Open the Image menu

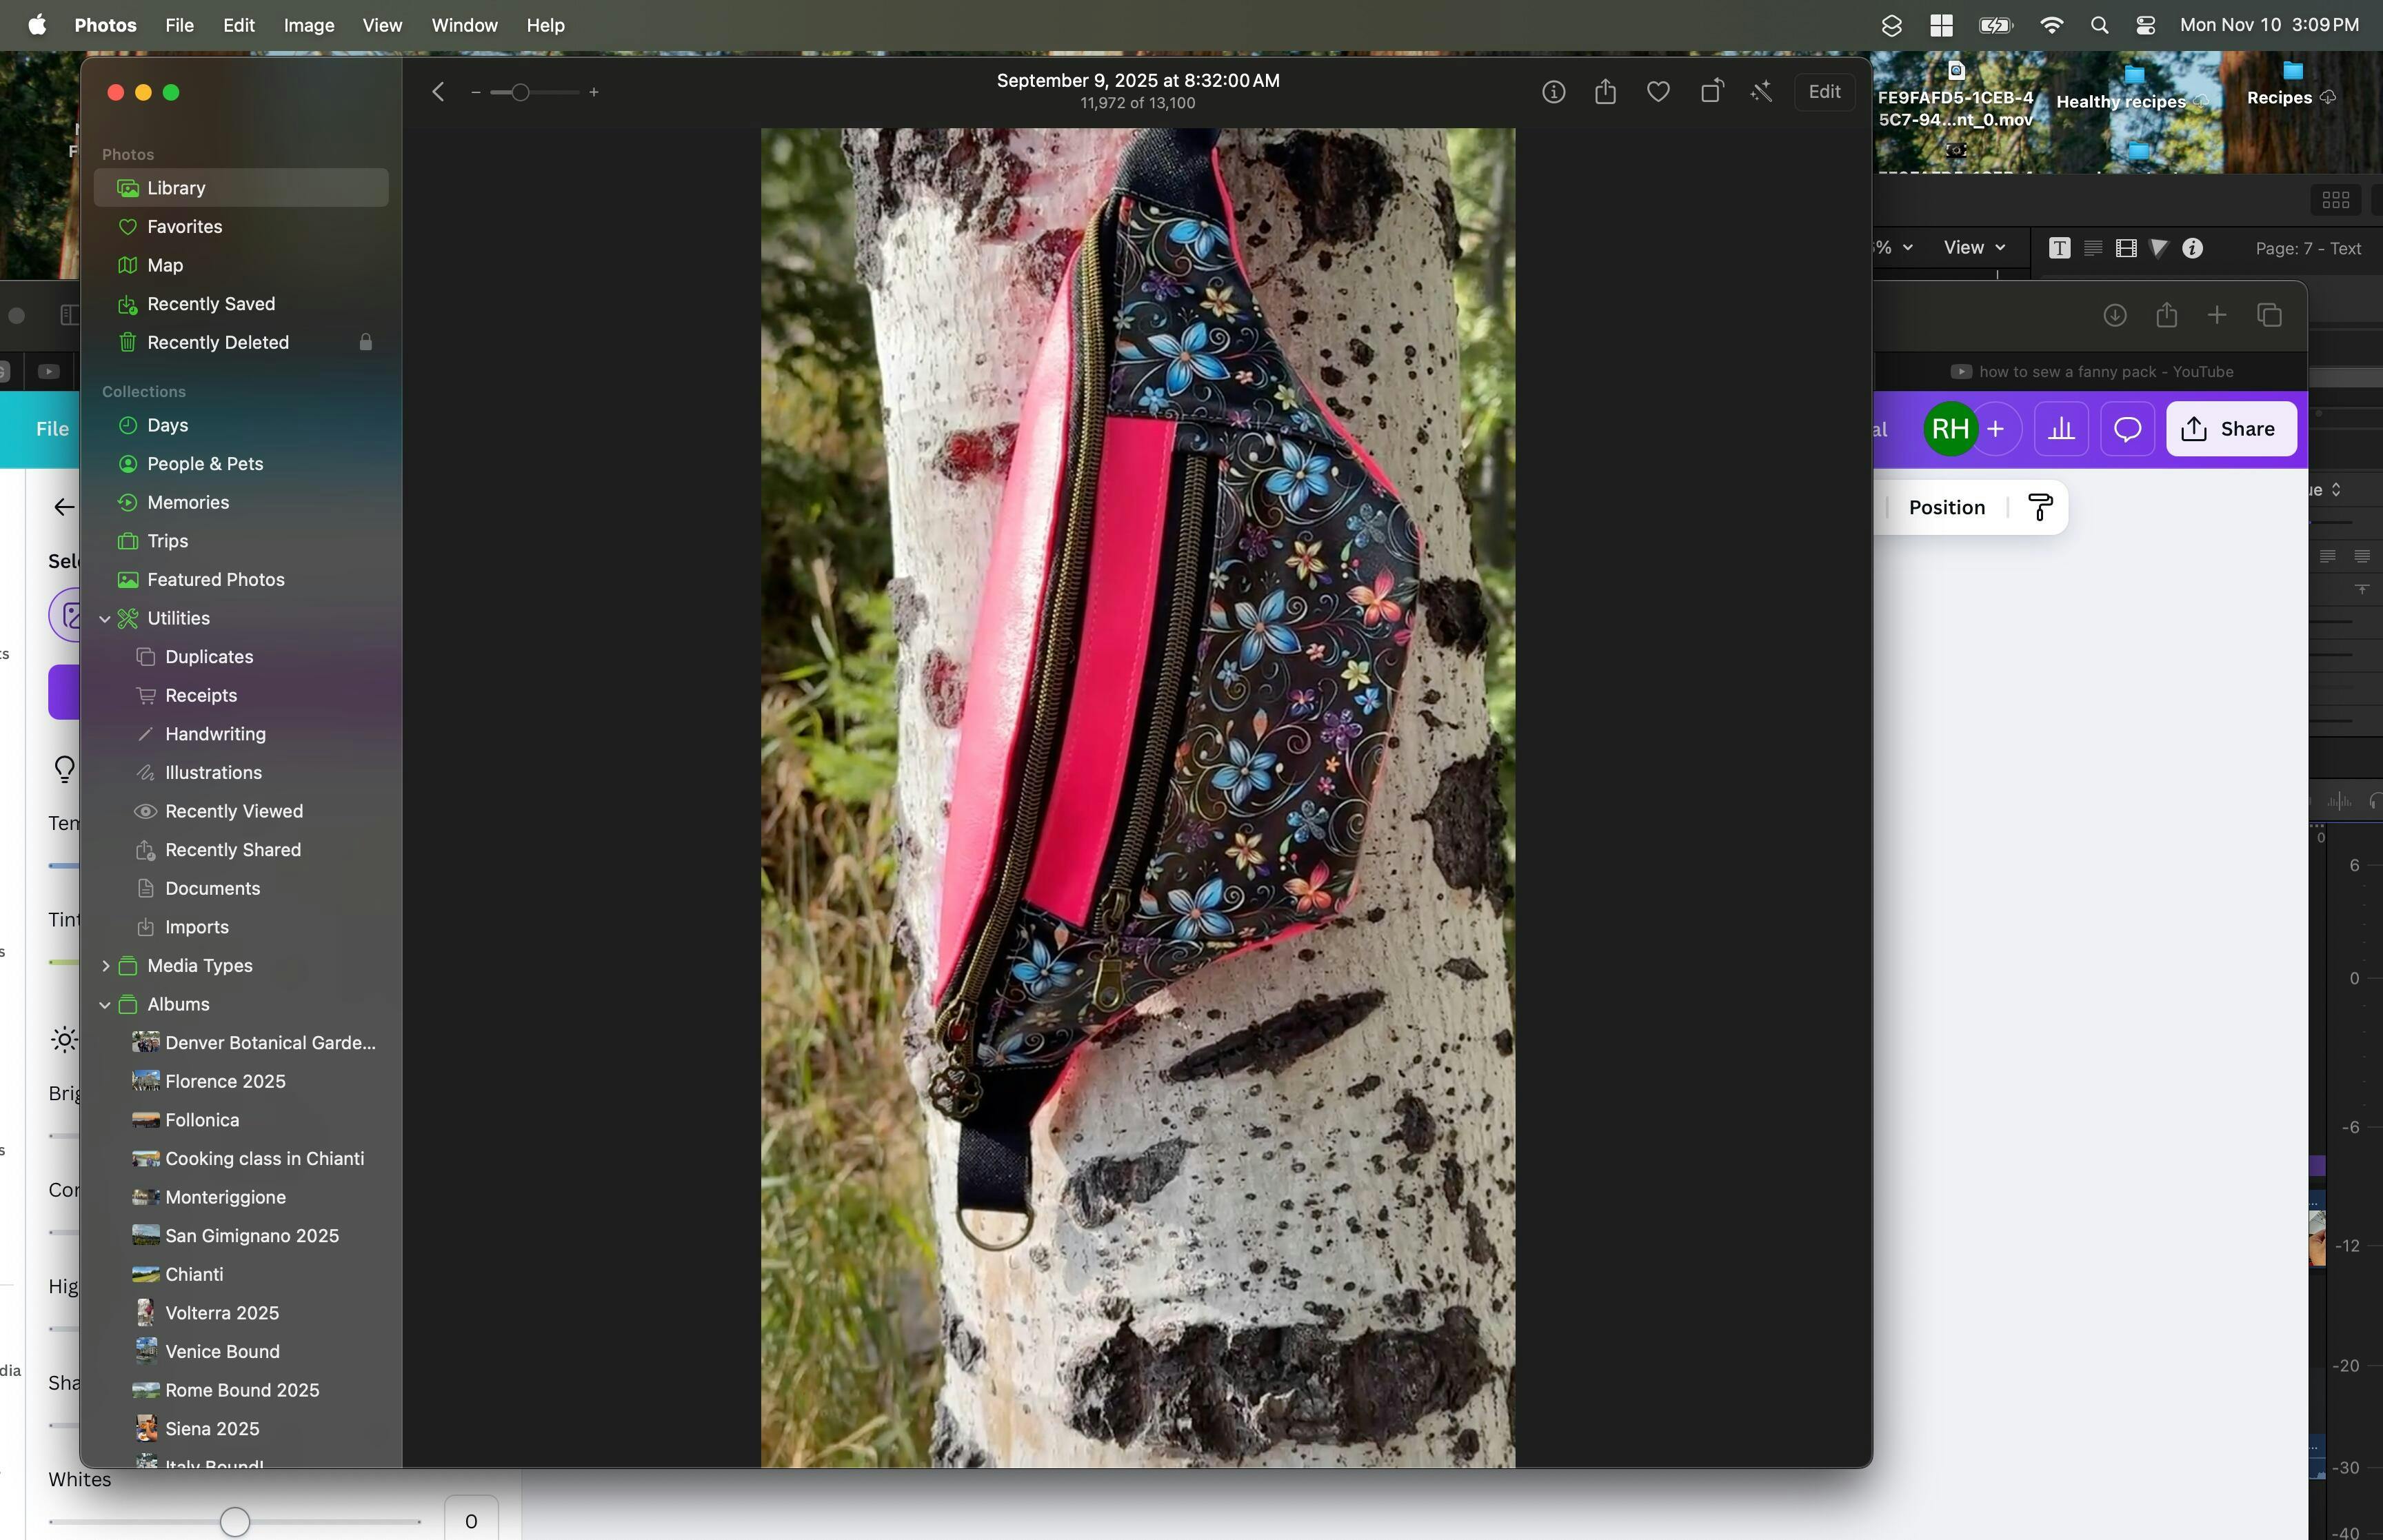[309, 25]
